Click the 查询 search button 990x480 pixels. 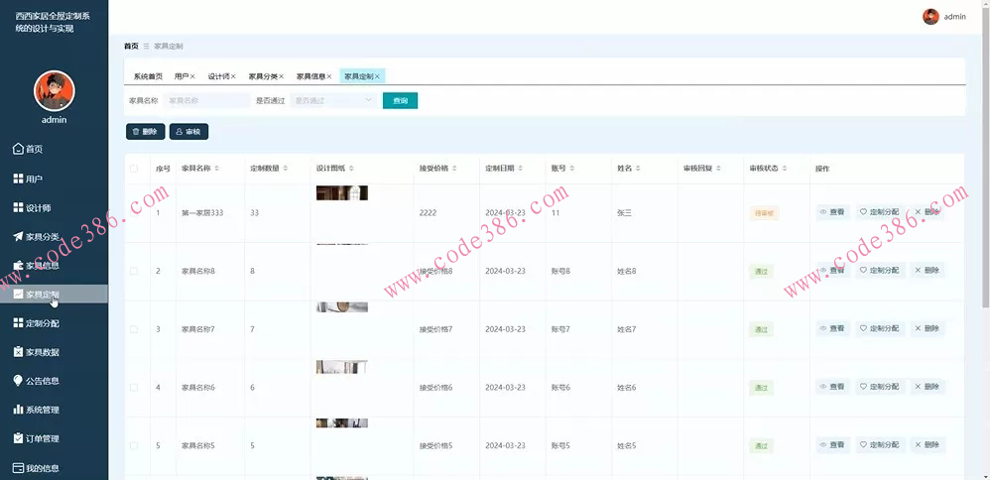(x=401, y=100)
